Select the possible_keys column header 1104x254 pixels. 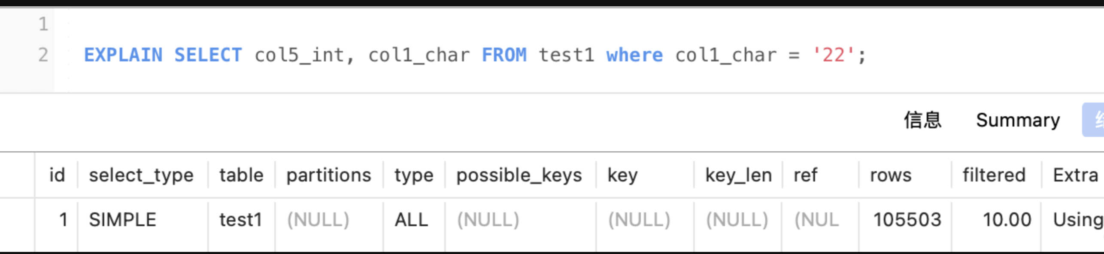point(519,175)
